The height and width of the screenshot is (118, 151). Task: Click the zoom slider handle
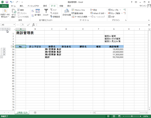pyautogui.click(x=132, y=116)
